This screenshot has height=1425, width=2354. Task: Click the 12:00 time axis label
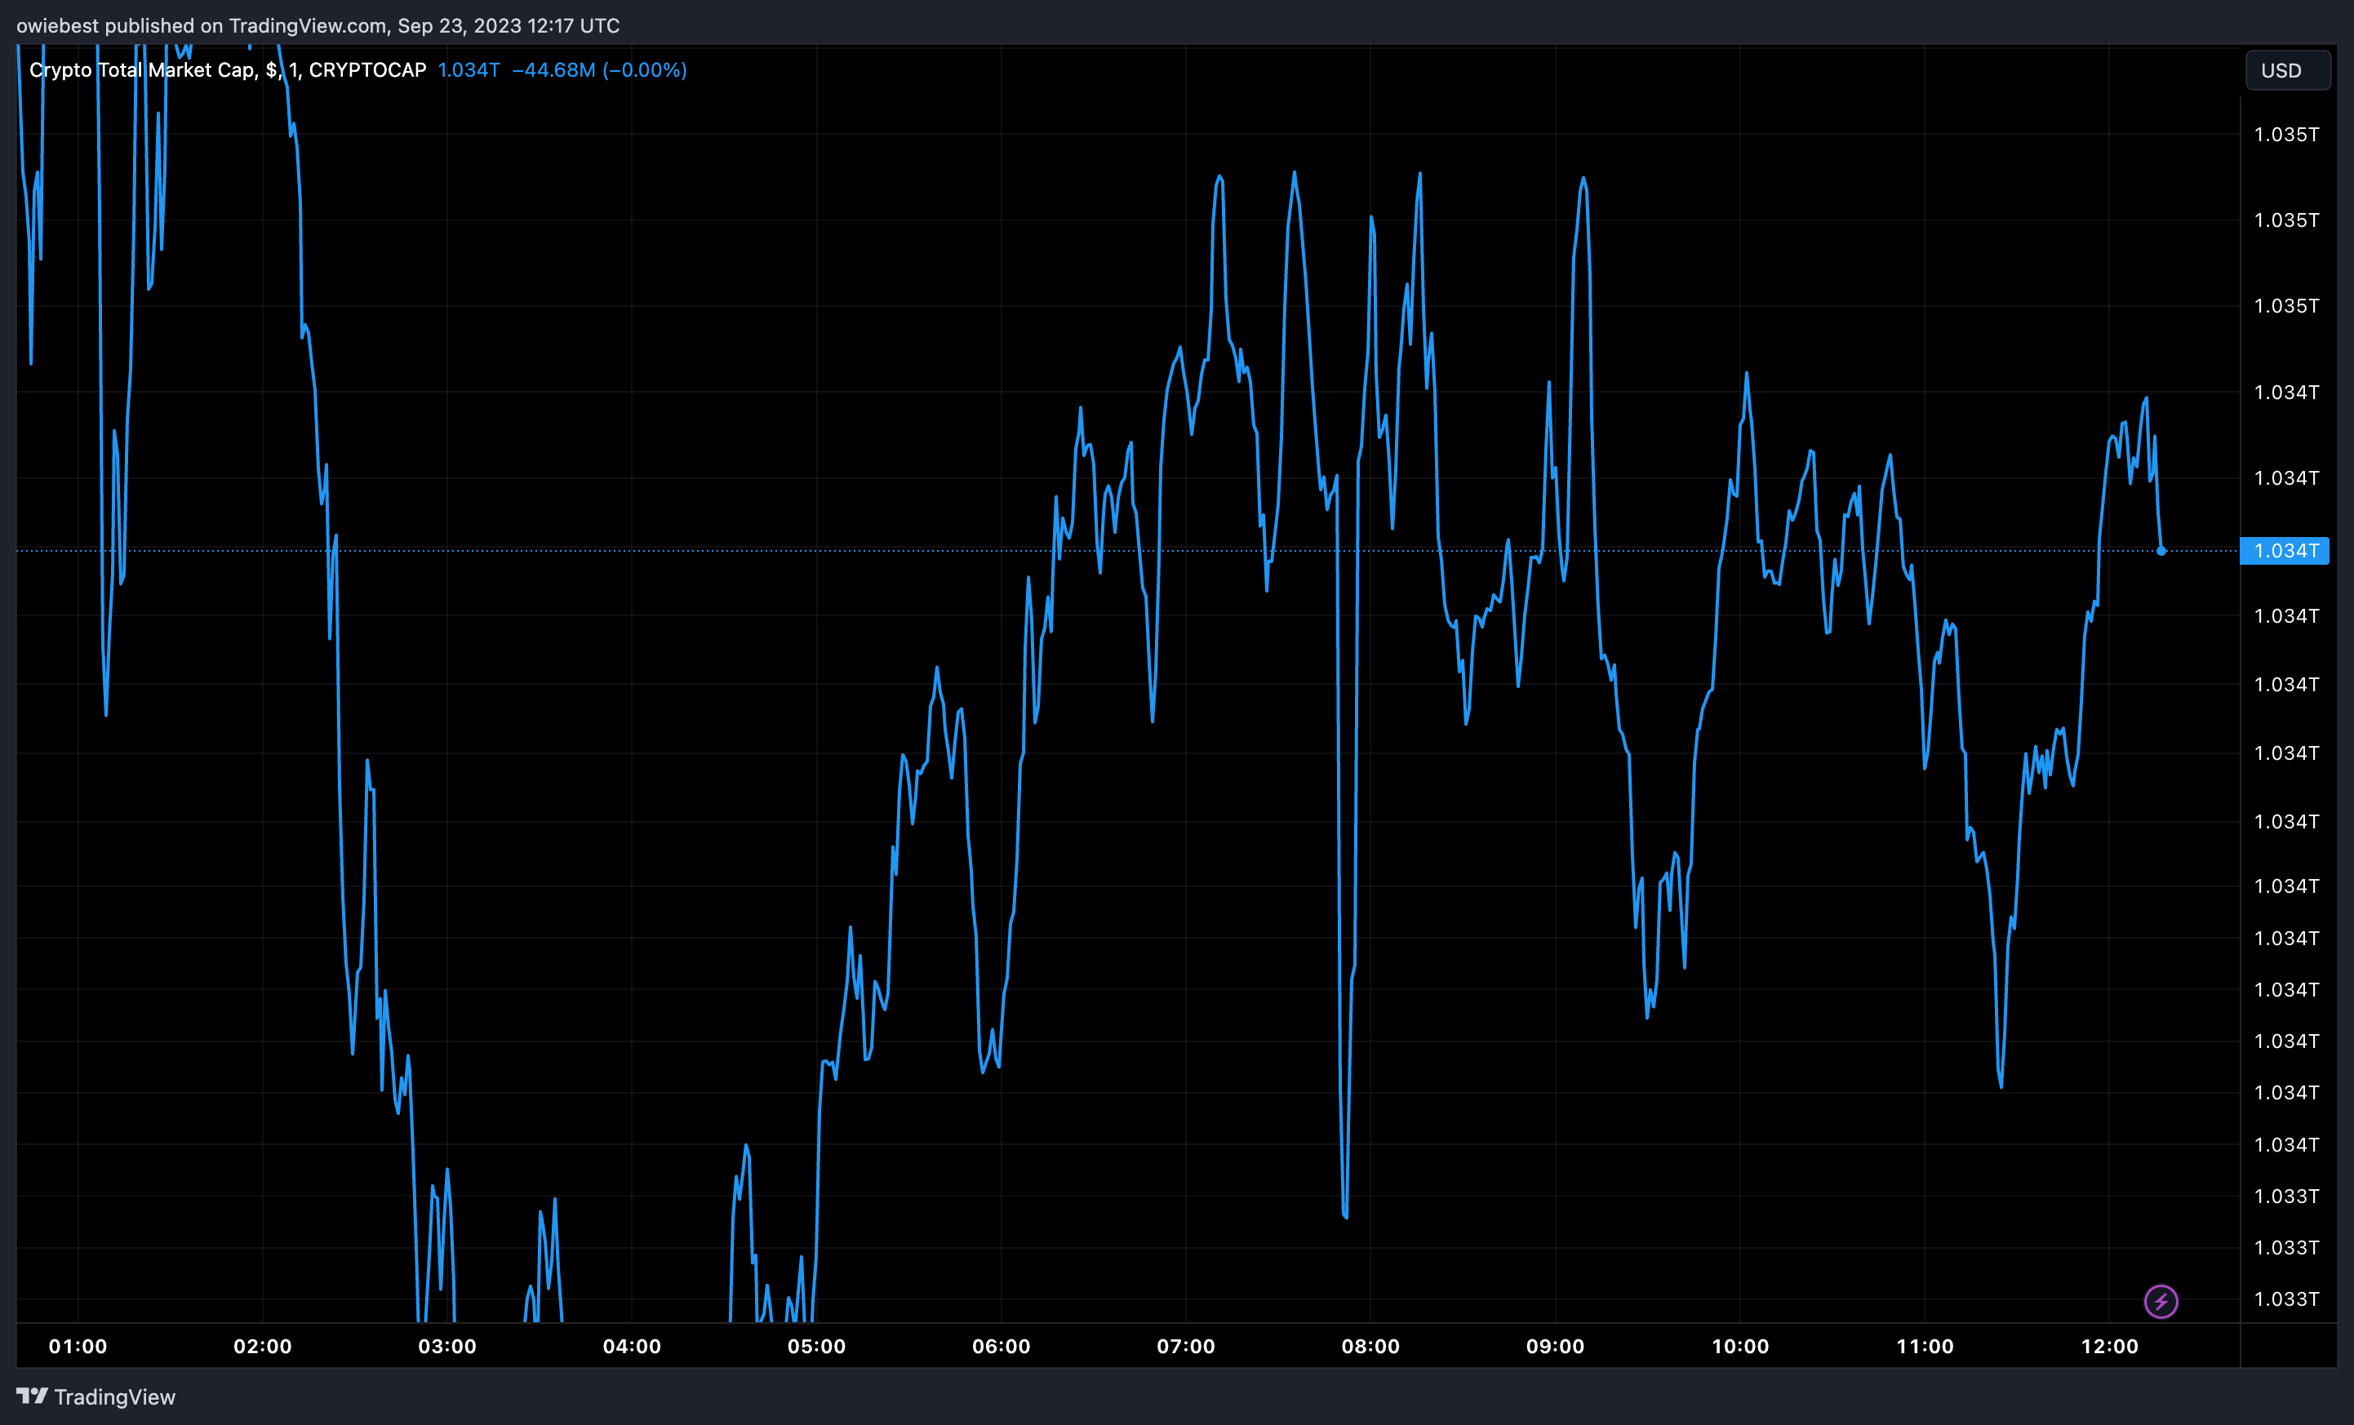coord(2109,1346)
